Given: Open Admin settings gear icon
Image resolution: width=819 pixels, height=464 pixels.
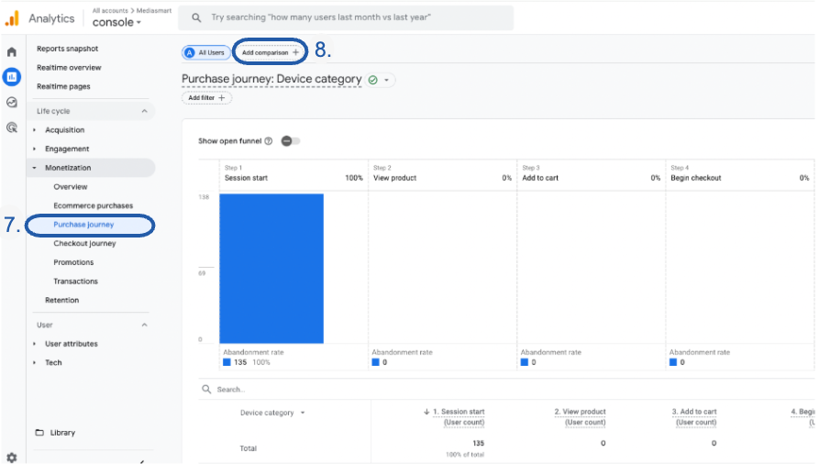Looking at the screenshot, I should point(12,457).
